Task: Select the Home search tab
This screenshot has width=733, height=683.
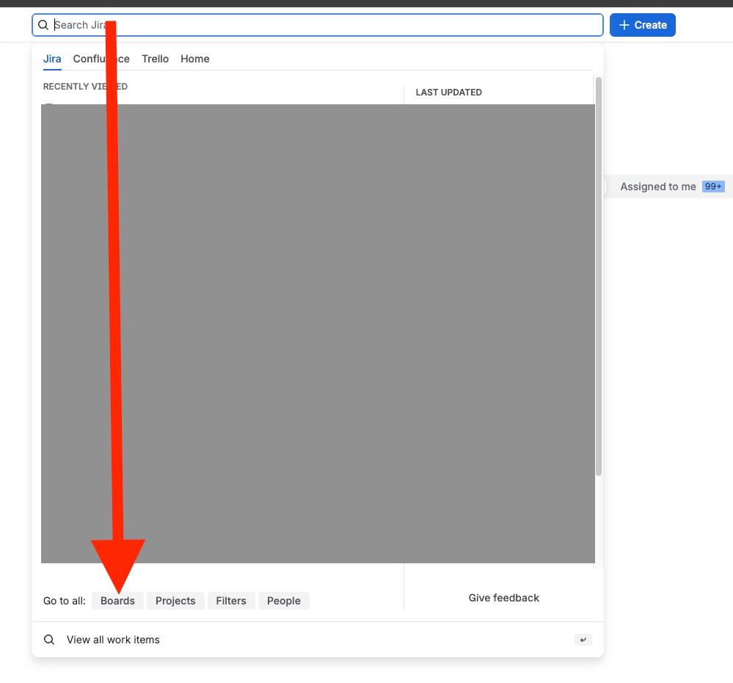Action: 195,59
